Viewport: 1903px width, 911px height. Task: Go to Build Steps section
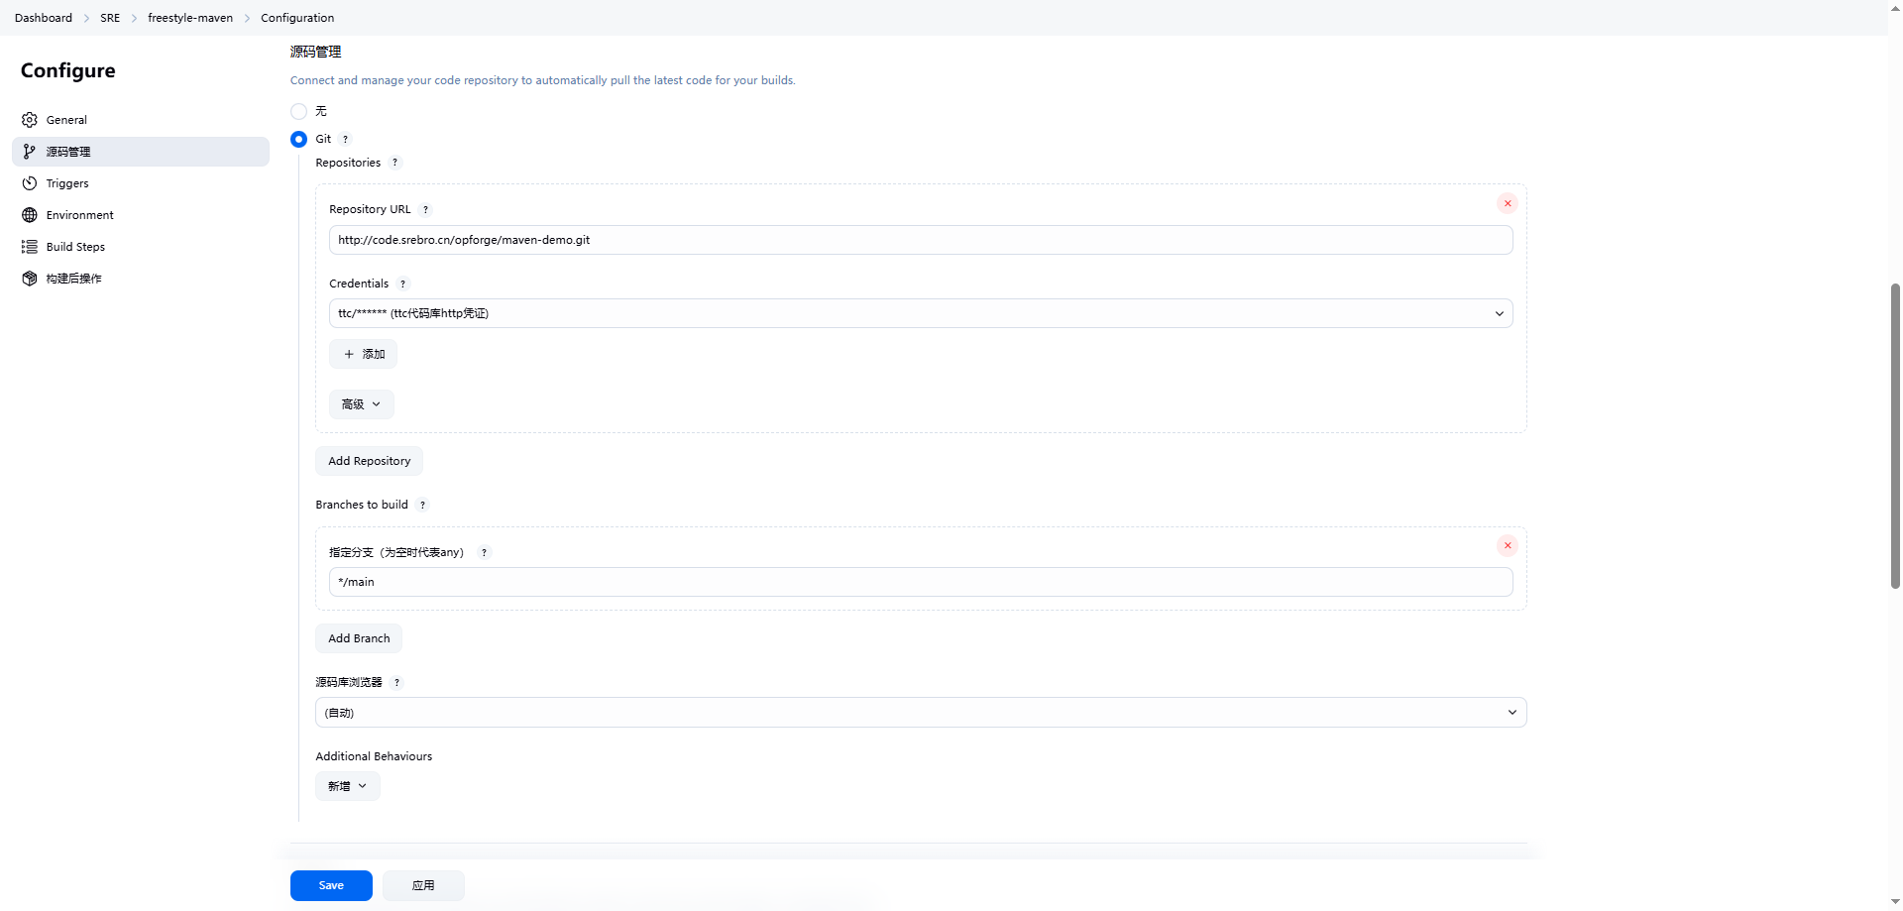click(141, 247)
